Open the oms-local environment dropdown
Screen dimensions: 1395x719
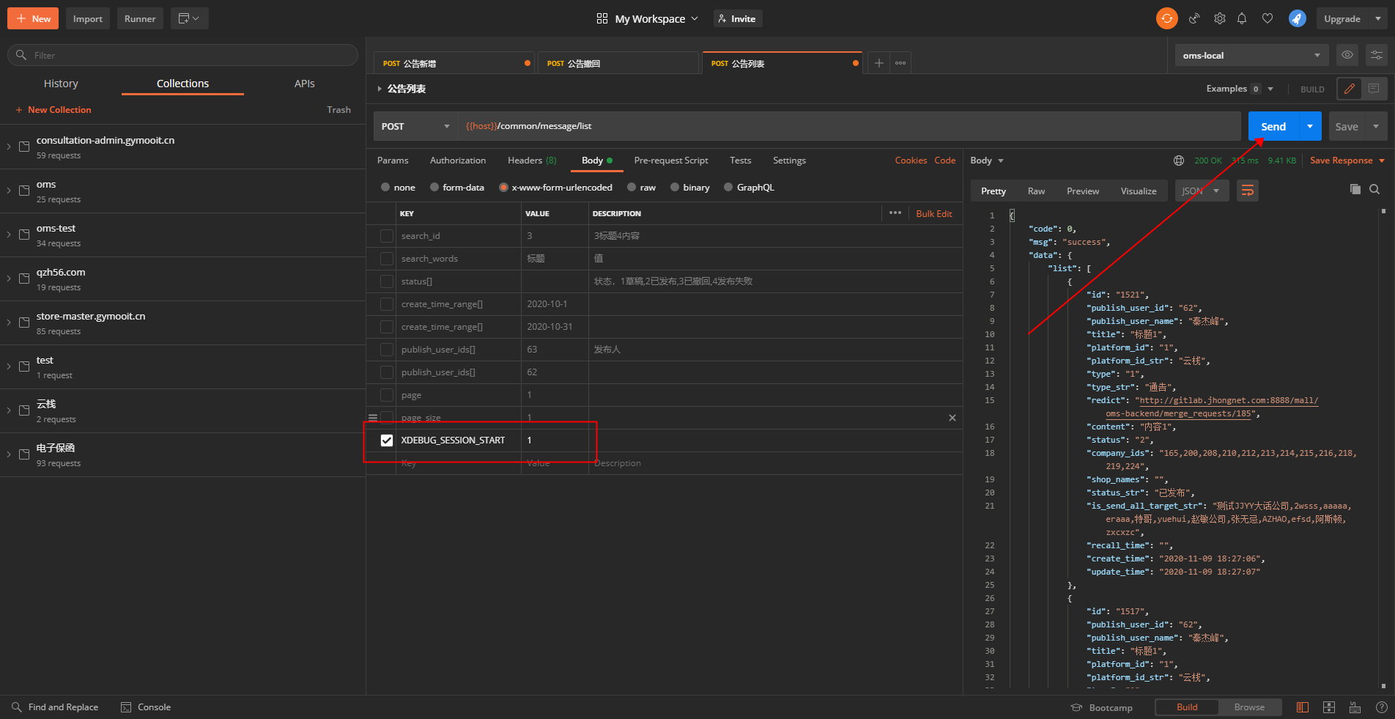click(x=1251, y=55)
